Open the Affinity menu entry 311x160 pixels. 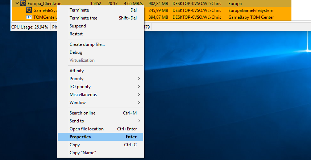[x=100, y=71]
